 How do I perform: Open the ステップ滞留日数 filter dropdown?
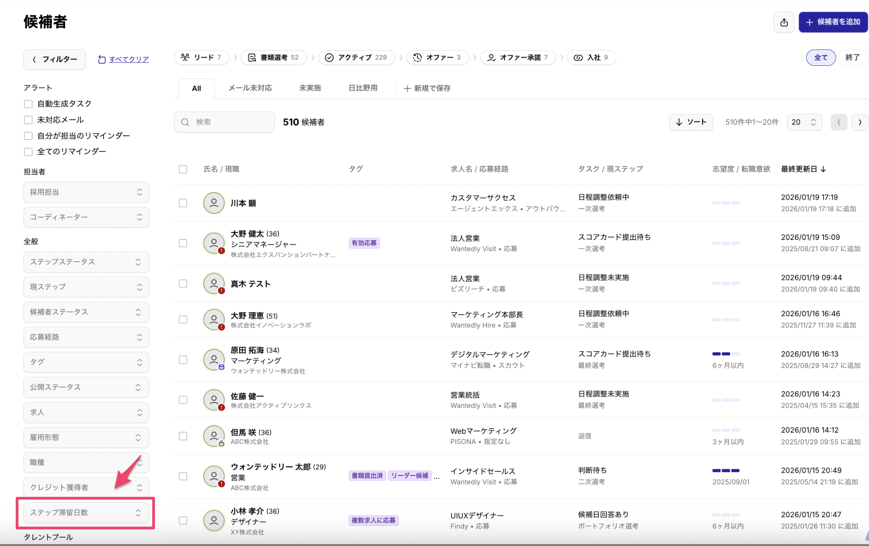coord(86,512)
